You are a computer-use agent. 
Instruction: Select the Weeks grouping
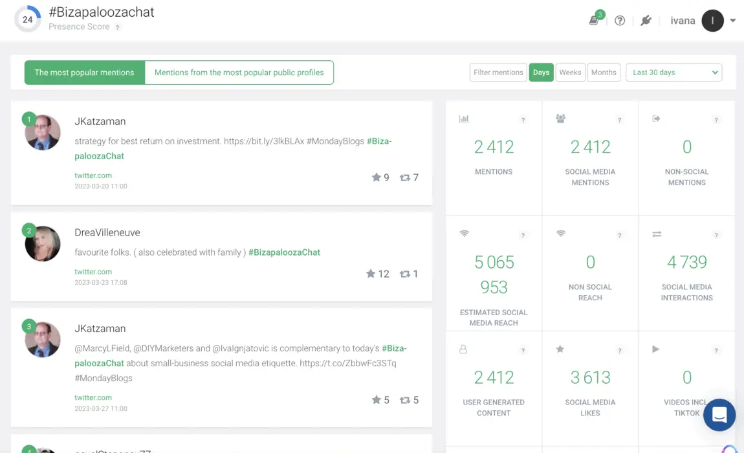[570, 72]
